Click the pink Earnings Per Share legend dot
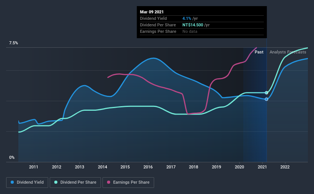The width and height of the screenshot is (314, 194). pyautogui.click(x=109, y=182)
